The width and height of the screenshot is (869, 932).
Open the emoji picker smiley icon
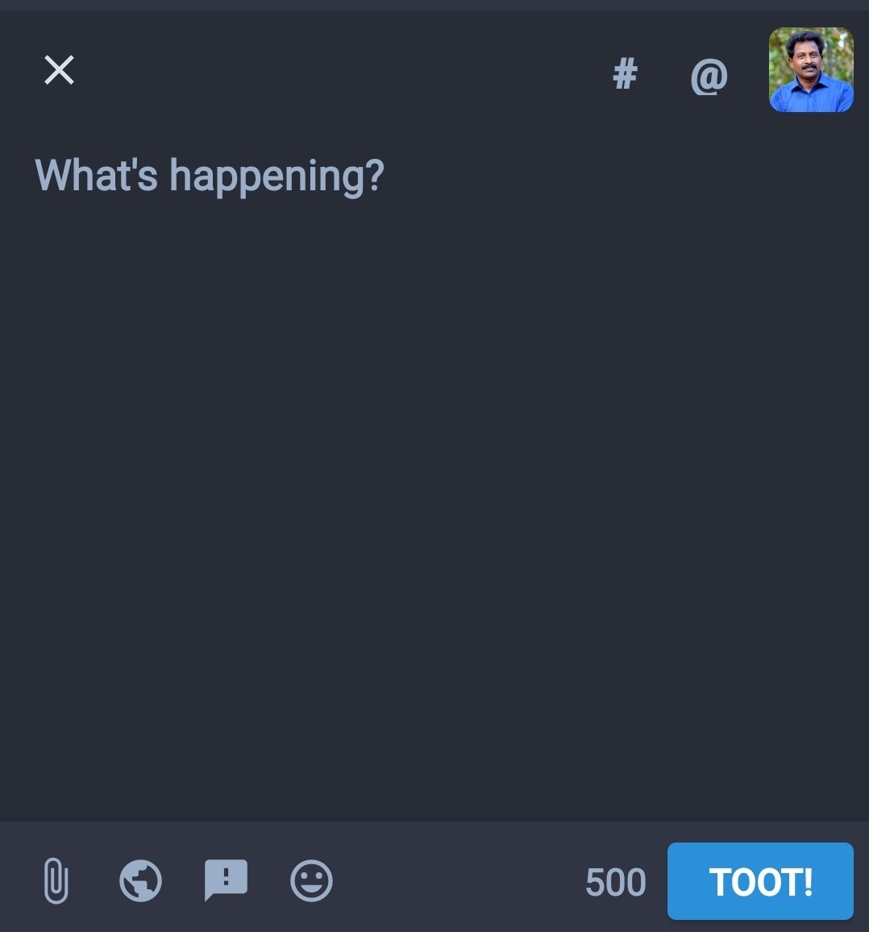311,880
